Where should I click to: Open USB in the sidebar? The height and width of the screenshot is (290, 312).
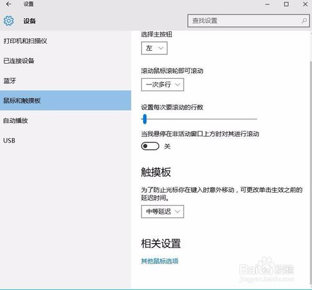coord(66,141)
